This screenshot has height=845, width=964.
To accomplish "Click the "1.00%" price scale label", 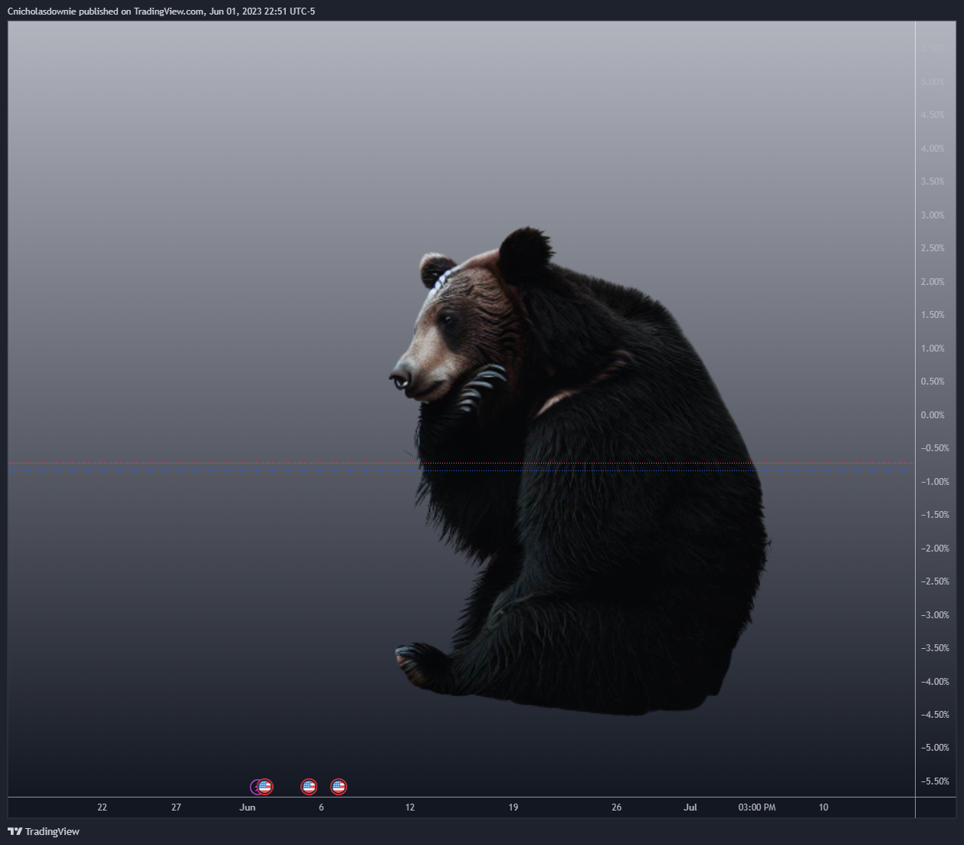I will (x=933, y=349).
